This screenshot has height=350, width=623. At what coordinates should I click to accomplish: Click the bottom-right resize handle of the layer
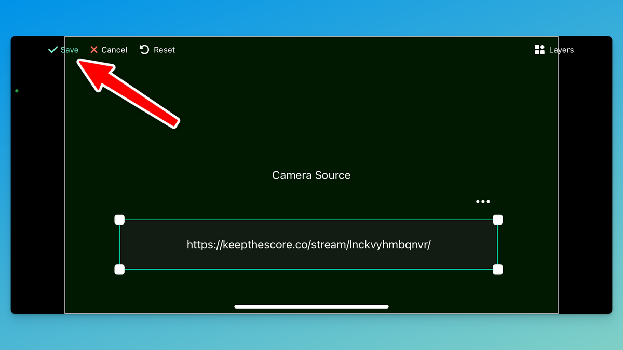coord(497,269)
